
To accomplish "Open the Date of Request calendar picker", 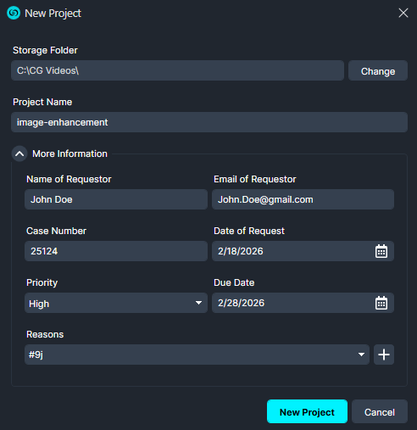I will pos(381,251).
